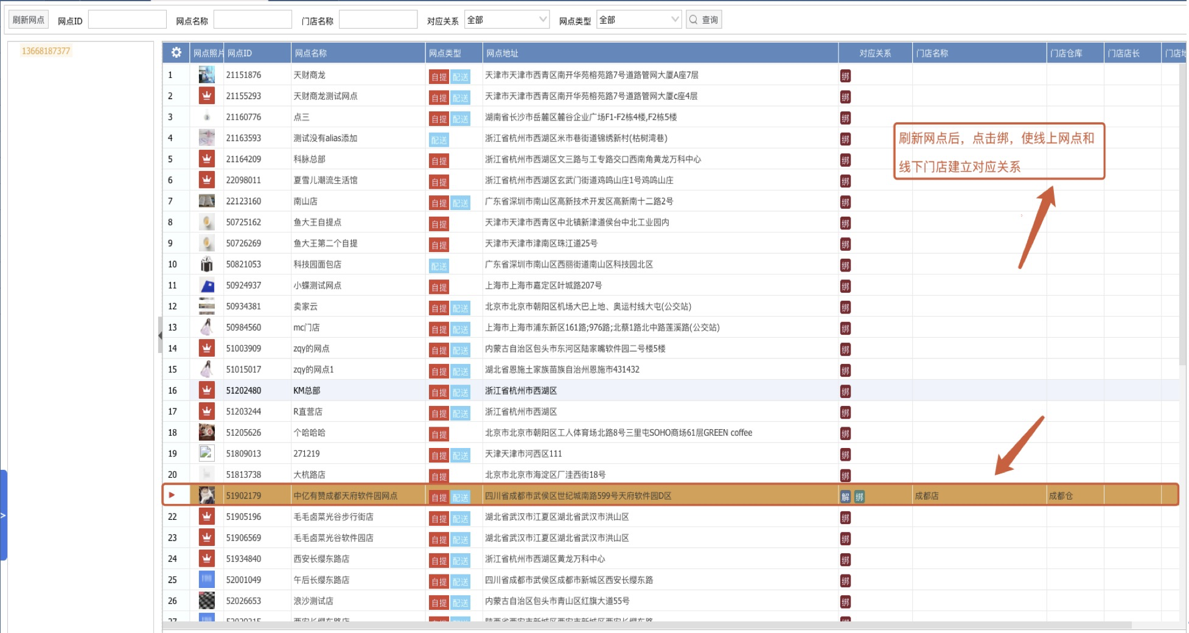The height and width of the screenshot is (633, 1189).
Task: Click 绑 icon in 科技园面包店 row
Action: (845, 265)
